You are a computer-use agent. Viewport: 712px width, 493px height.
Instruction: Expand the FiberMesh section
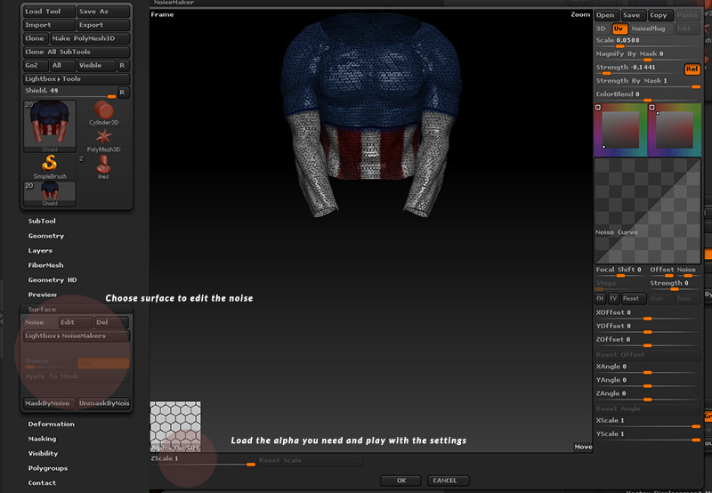45,265
